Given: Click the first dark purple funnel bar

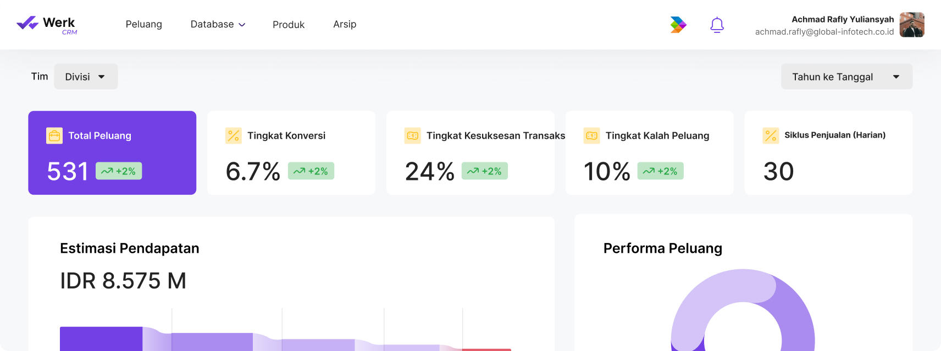Looking at the screenshot, I should coord(101,339).
